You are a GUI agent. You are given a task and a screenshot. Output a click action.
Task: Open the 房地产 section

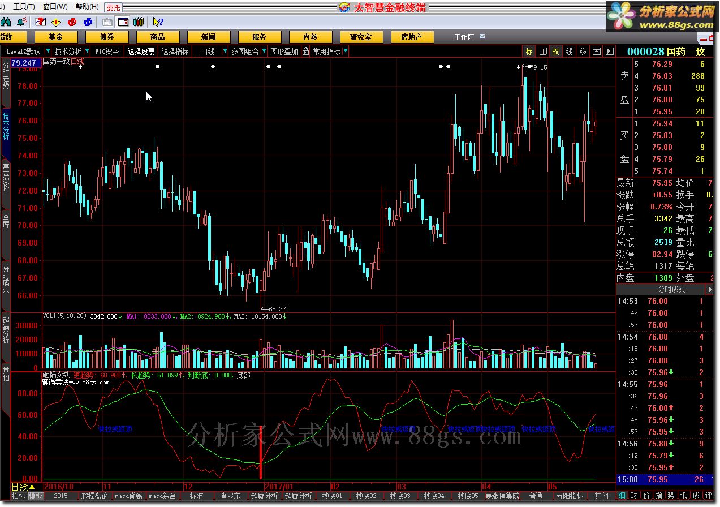pos(412,37)
